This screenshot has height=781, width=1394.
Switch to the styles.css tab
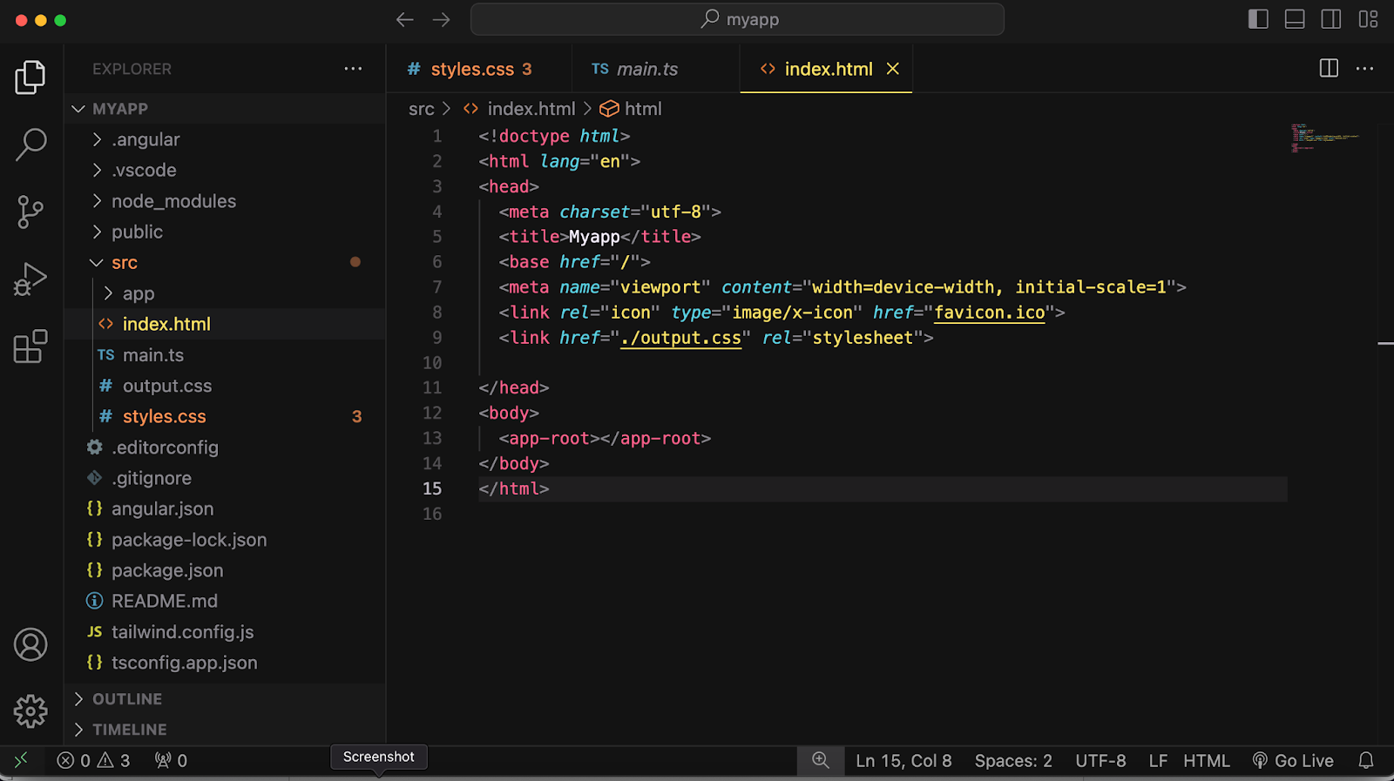point(471,69)
